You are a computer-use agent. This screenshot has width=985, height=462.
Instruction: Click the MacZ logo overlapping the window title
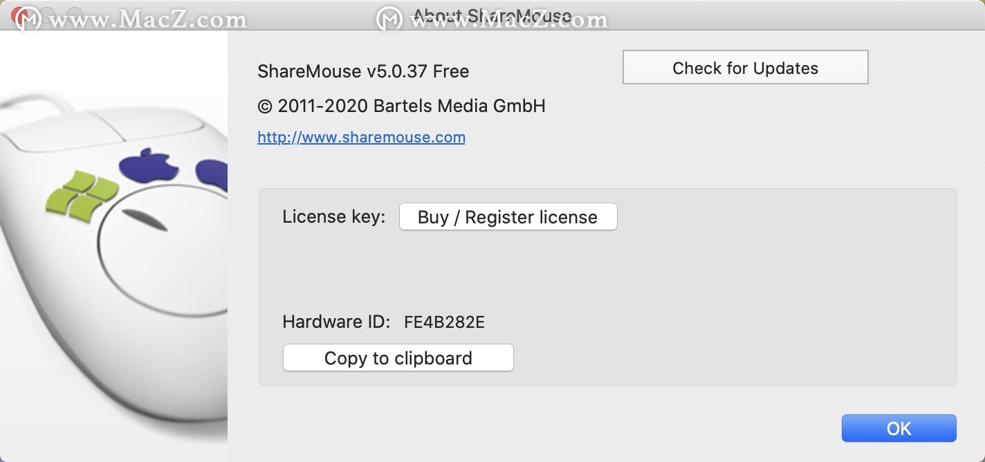click(x=389, y=19)
